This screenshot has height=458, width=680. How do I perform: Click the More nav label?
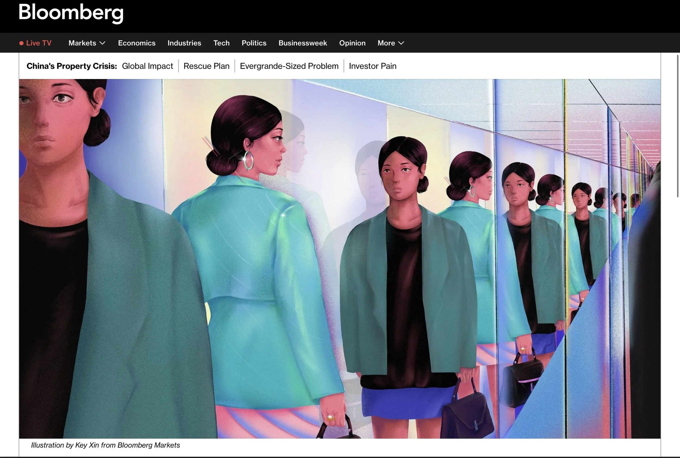[x=386, y=43]
